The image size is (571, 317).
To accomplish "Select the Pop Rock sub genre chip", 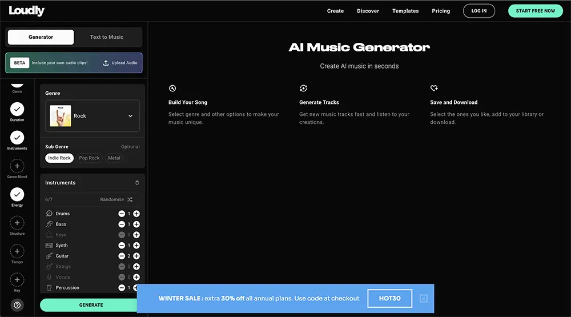I will pyautogui.click(x=89, y=158).
